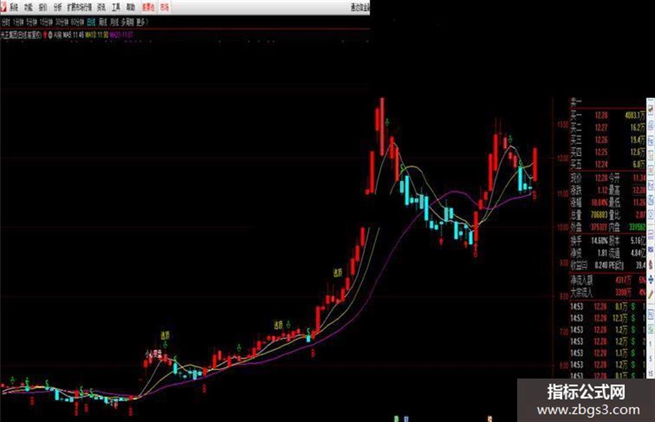The height and width of the screenshot is (422, 655).
Task: Click the sidebar "15" period shortcut
Action: (651, 374)
